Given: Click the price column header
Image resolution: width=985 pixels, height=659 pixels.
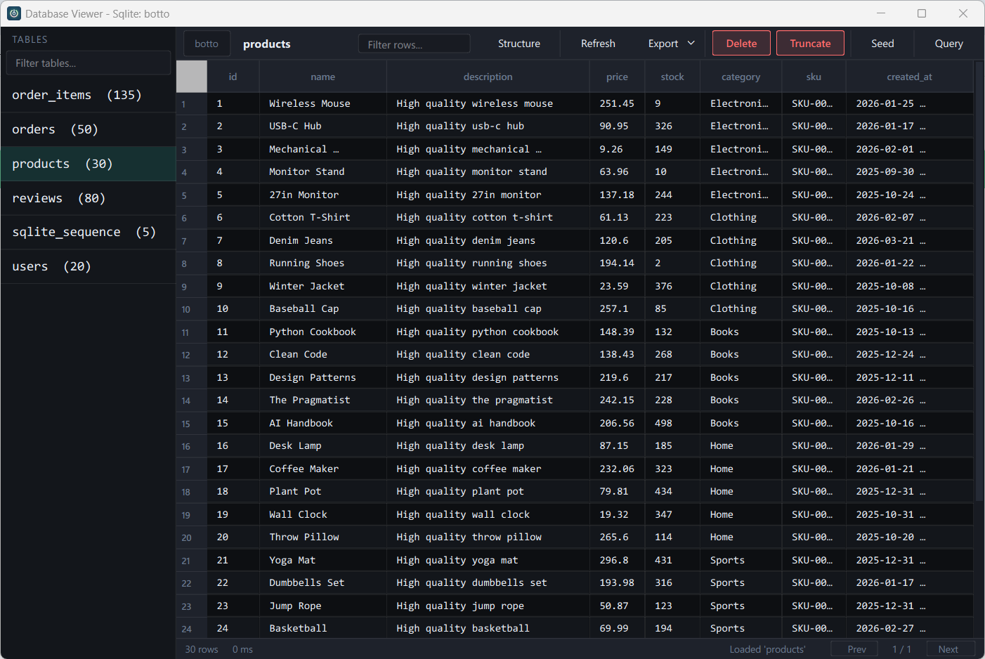Looking at the screenshot, I should tap(618, 77).
